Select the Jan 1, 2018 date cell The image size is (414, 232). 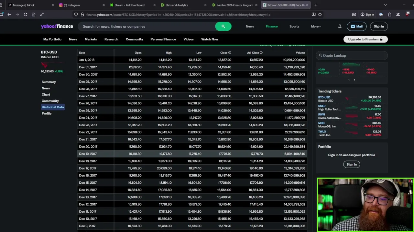[87, 60]
